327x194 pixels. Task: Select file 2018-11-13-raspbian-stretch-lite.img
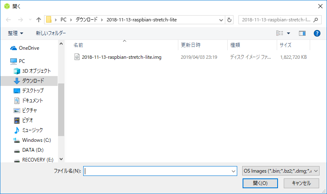tap(121, 57)
